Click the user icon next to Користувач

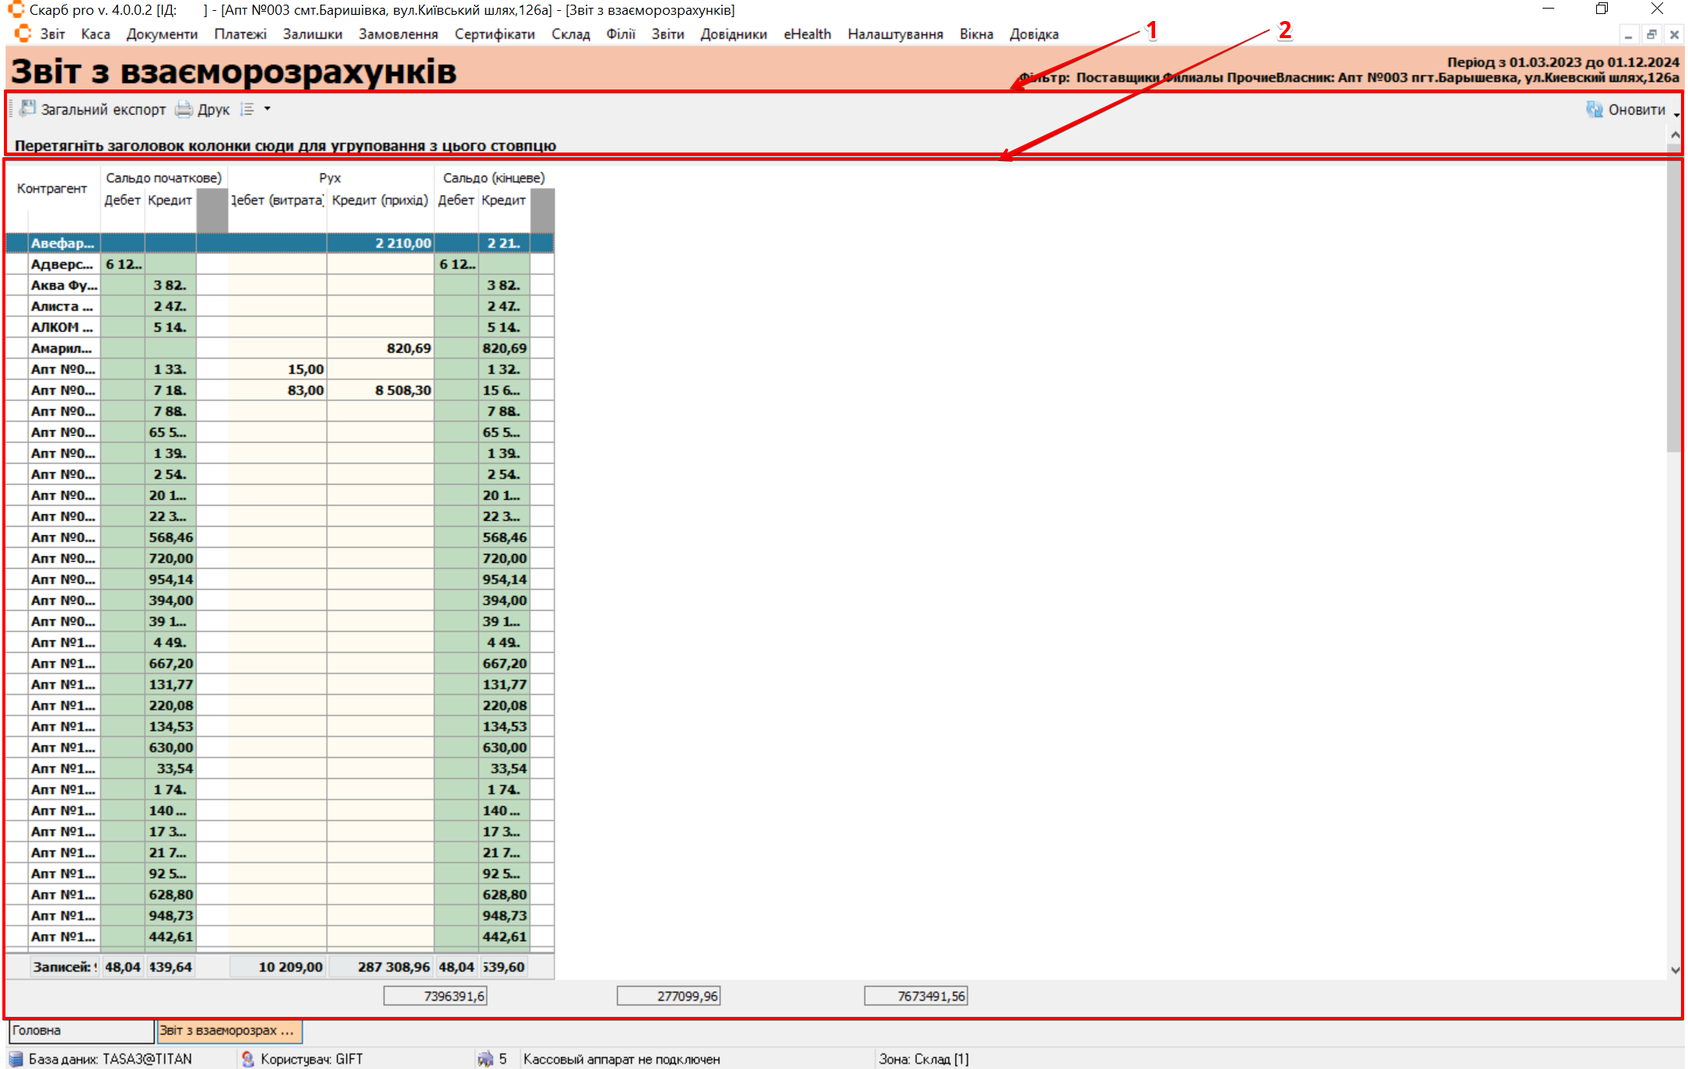pyautogui.click(x=248, y=1059)
